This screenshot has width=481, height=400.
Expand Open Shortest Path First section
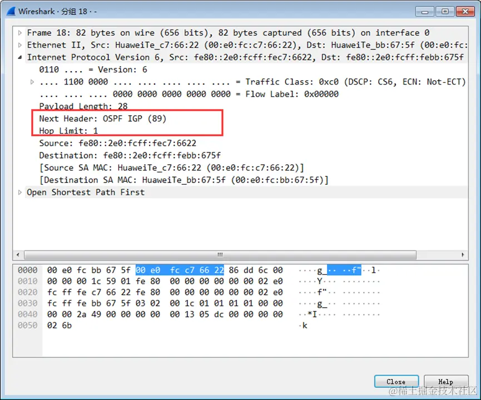tap(20, 192)
